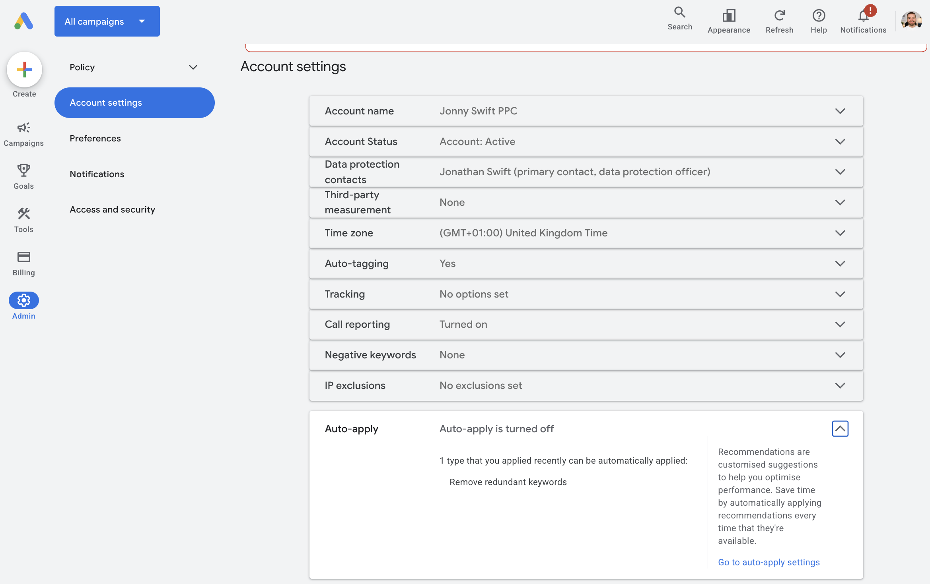Click 'No options set' tracking value

[x=474, y=294]
